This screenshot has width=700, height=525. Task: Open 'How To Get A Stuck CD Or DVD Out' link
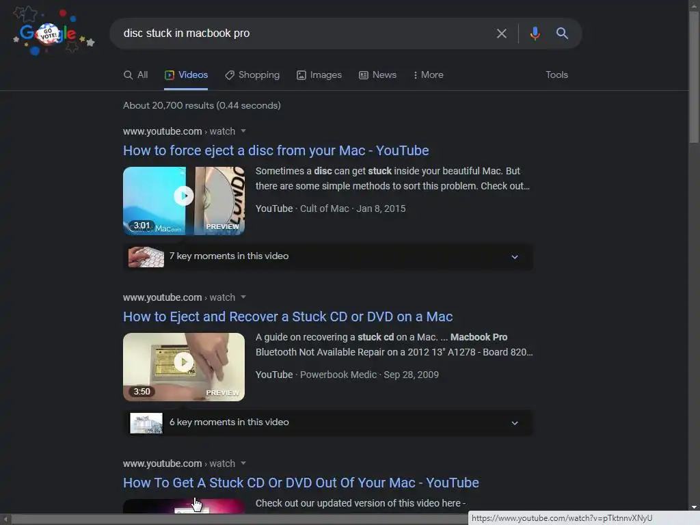[301, 483]
